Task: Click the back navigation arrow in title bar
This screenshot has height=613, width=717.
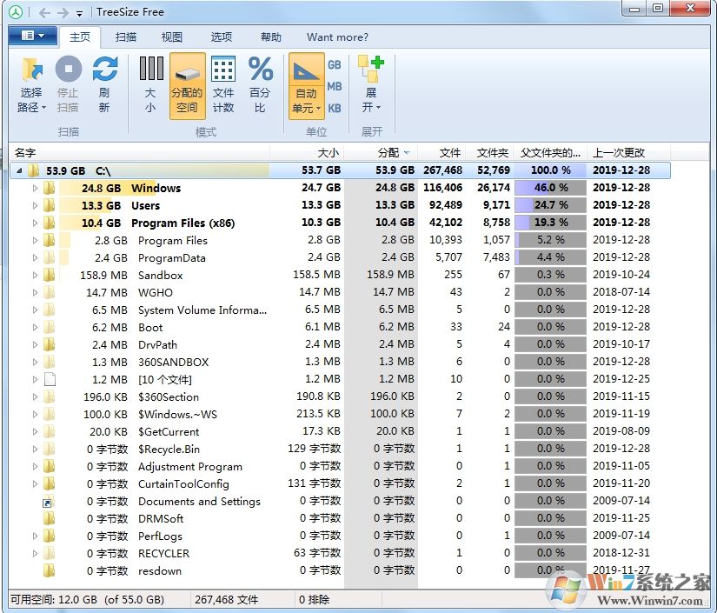Action: pos(43,13)
